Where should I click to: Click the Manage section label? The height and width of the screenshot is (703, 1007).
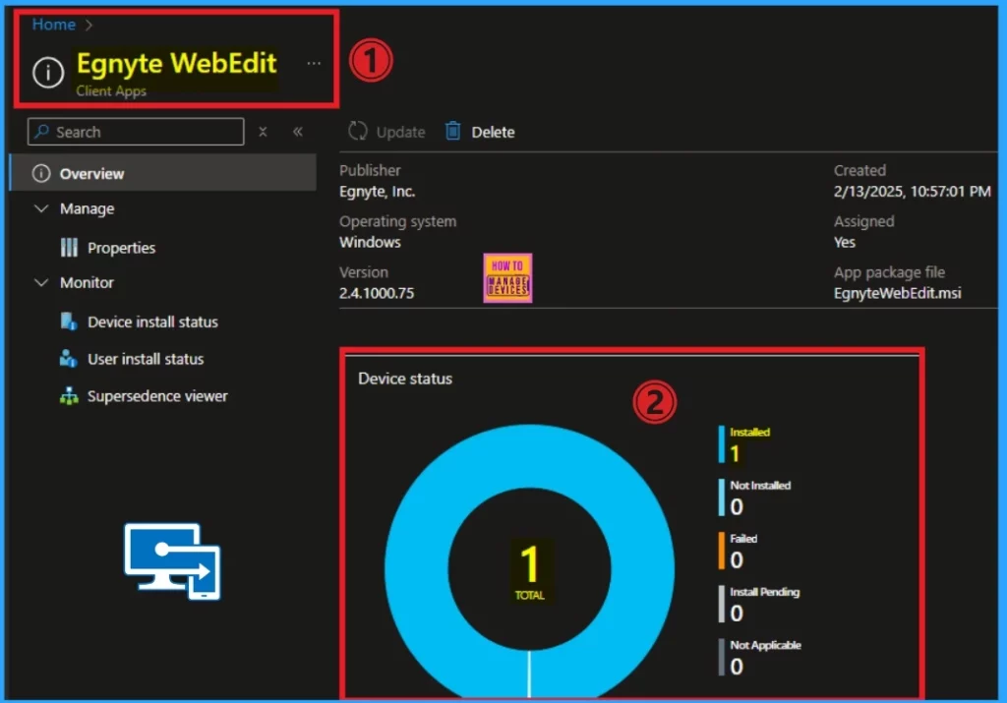pos(87,208)
